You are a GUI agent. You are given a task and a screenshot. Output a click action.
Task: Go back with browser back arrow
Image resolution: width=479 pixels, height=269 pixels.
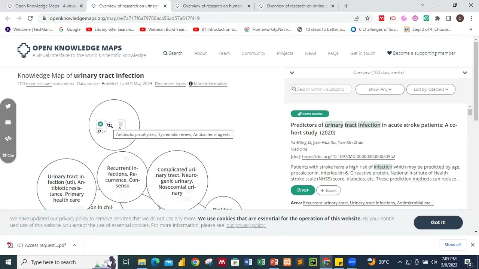(7, 18)
